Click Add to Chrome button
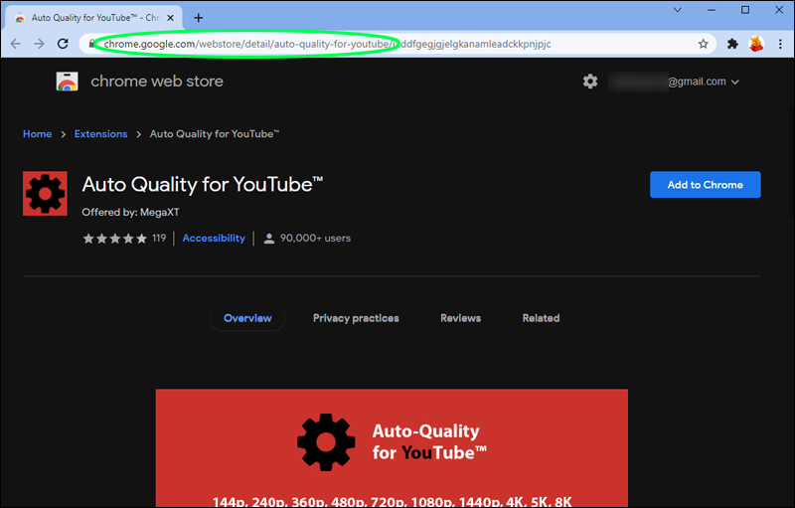The image size is (795, 508). (x=706, y=185)
